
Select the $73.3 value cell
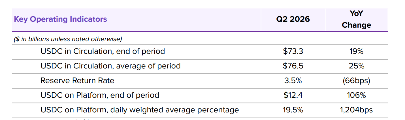click(293, 52)
